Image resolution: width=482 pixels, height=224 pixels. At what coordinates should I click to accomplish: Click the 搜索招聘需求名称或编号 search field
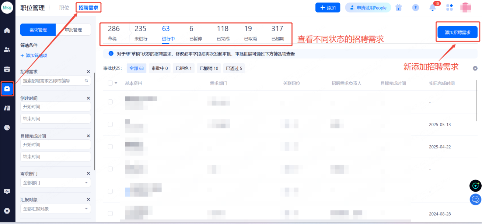point(53,81)
